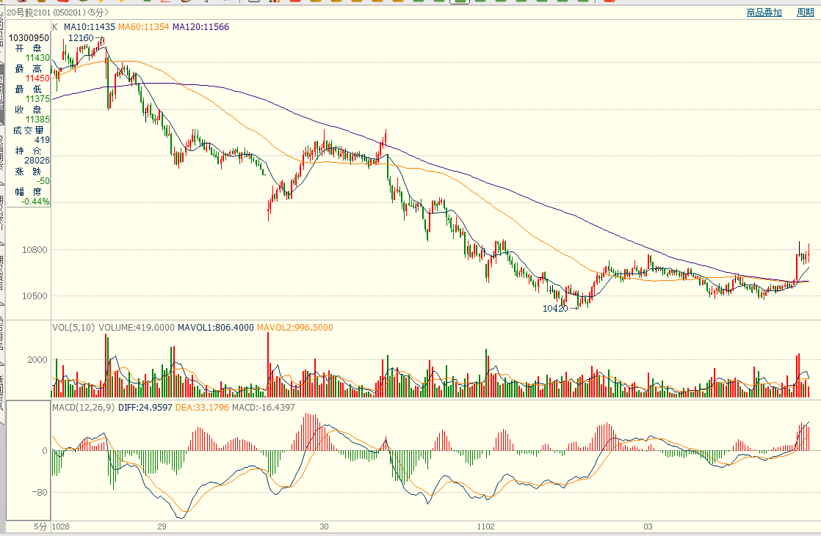Click the 1102 date on time axis
Image resolution: width=821 pixels, height=536 pixels.
486,526
